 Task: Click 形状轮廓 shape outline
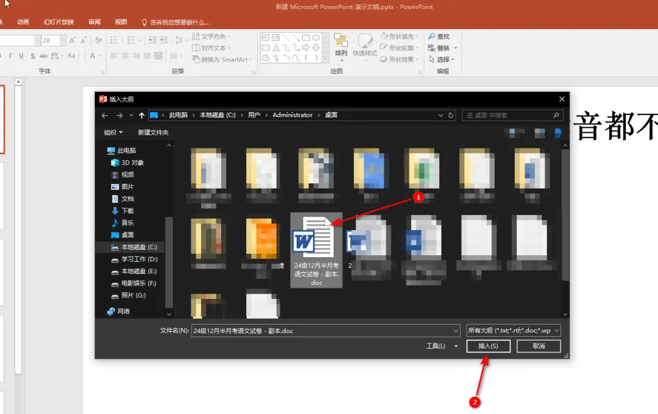click(x=399, y=48)
